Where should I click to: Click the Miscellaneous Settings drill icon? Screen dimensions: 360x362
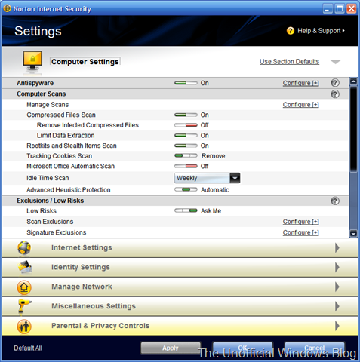[x=24, y=306]
